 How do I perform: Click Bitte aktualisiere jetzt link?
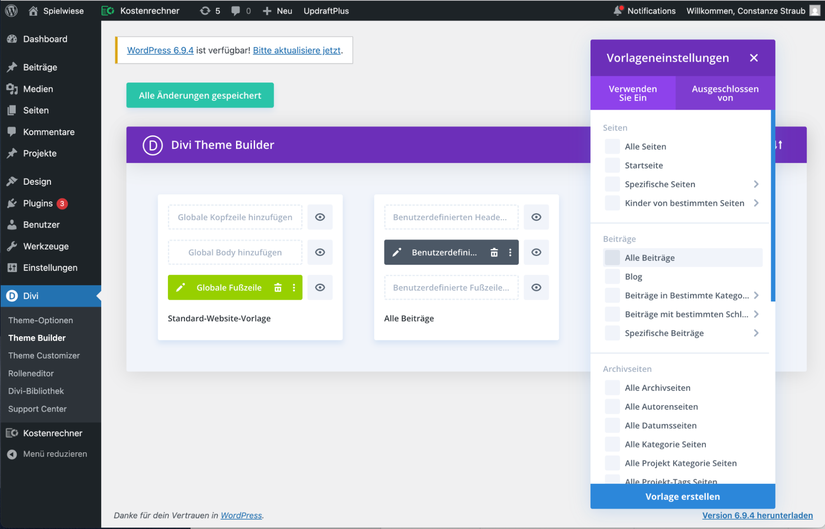pyautogui.click(x=297, y=50)
